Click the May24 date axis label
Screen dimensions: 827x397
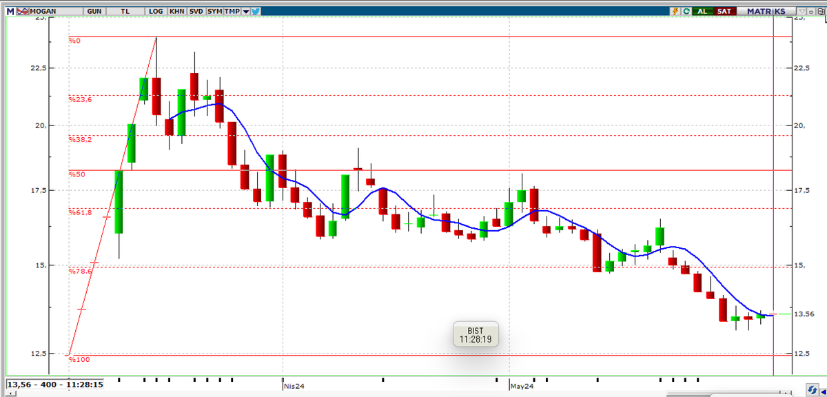pyautogui.click(x=522, y=387)
